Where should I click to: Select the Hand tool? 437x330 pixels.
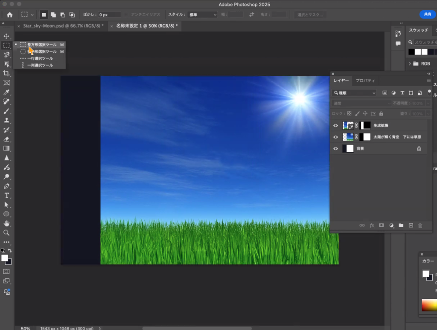6,223
